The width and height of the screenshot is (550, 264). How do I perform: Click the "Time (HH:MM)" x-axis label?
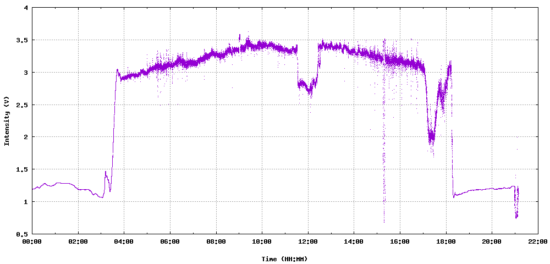(x=284, y=259)
